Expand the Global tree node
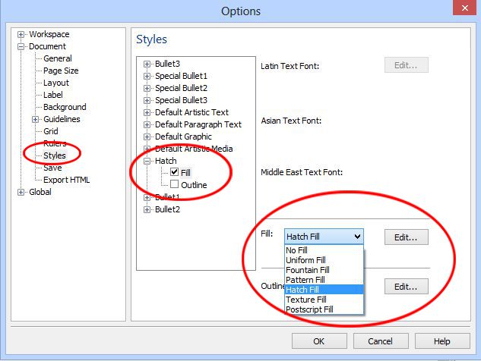The height and width of the screenshot is (361, 481). [x=21, y=192]
